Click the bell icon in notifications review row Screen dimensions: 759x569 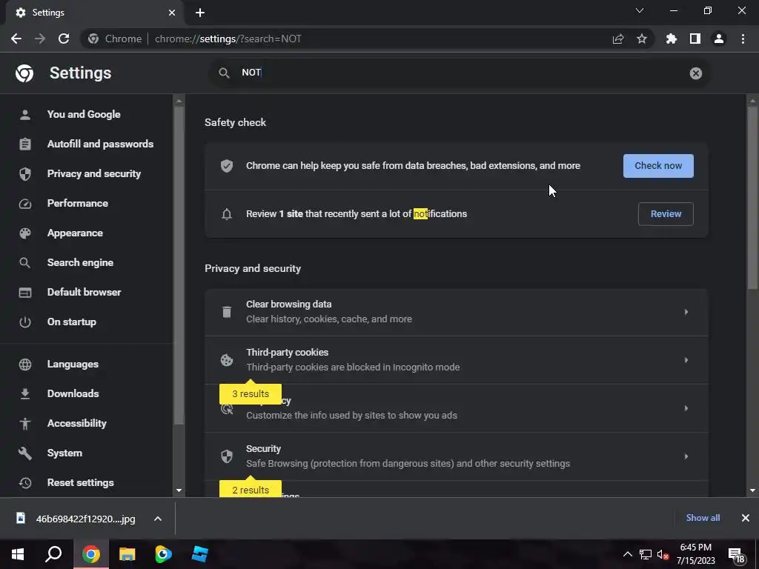(227, 214)
